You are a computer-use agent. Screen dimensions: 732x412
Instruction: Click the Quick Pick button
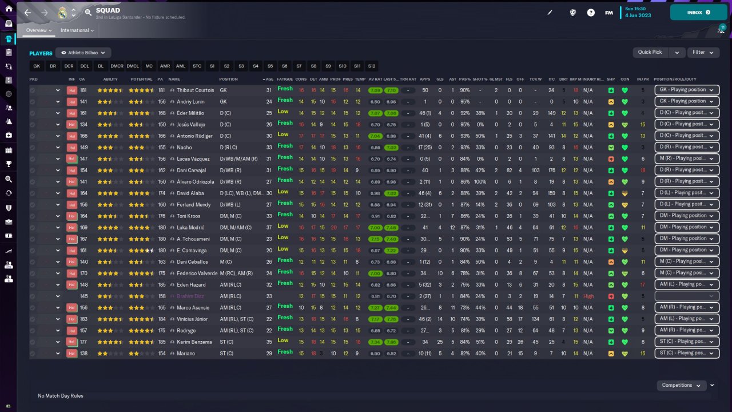pyautogui.click(x=650, y=52)
